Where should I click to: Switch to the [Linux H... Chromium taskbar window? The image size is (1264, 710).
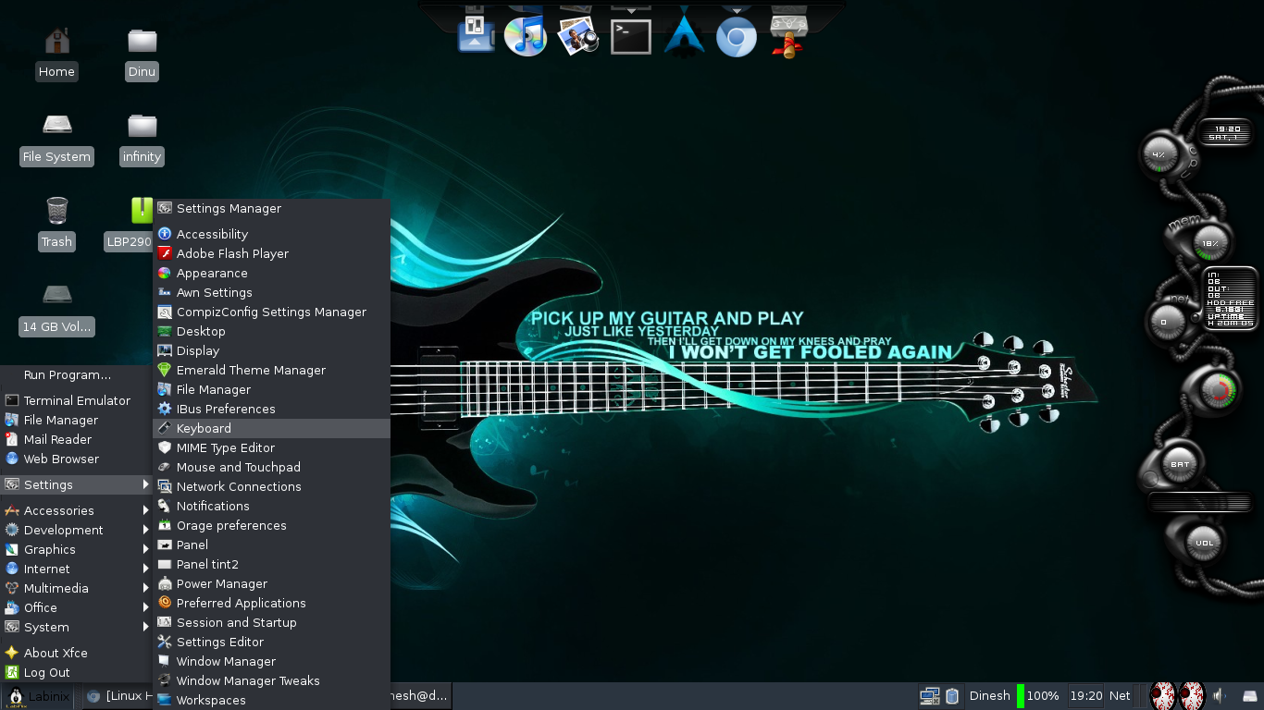click(117, 696)
